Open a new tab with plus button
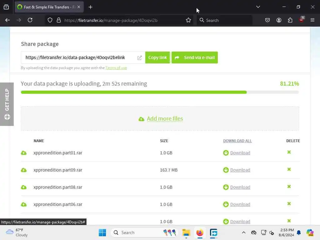This screenshot has height=240, width=320. tap(90, 7)
